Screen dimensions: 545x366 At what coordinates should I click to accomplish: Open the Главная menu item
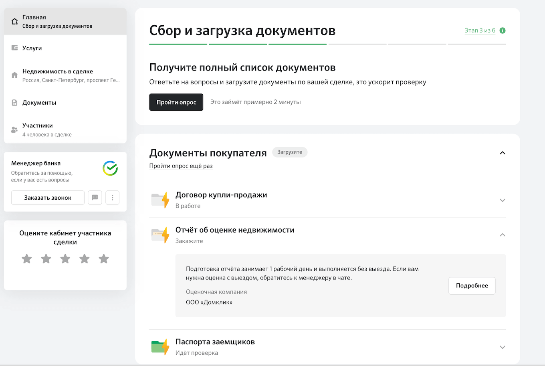[x=65, y=21]
